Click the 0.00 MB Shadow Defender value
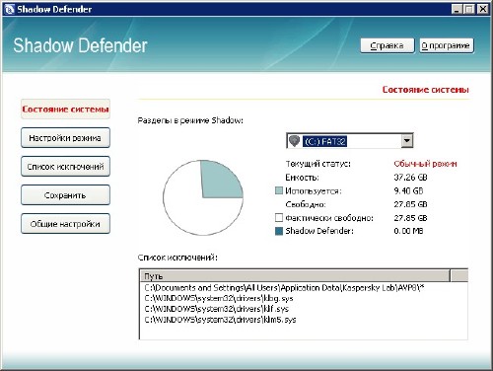Viewport: 493px width, 371px height. [408, 231]
